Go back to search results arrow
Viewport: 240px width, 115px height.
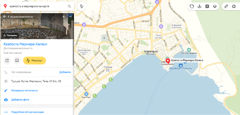[x=5, y=17]
